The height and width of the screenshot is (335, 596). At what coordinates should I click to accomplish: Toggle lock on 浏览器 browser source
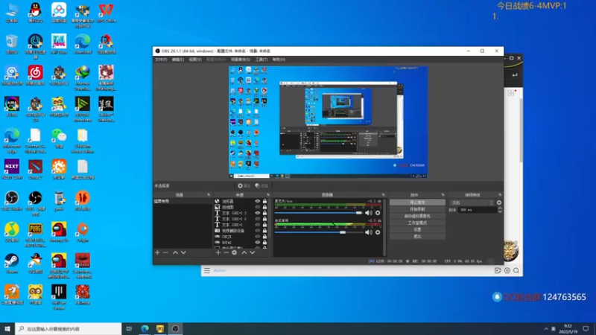(x=265, y=201)
